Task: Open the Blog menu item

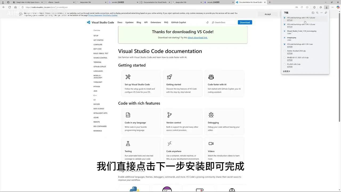Action: tap(139, 22)
